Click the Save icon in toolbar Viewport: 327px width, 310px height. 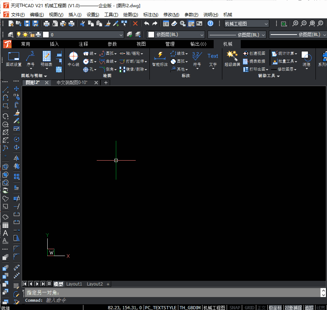coord(27,23)
